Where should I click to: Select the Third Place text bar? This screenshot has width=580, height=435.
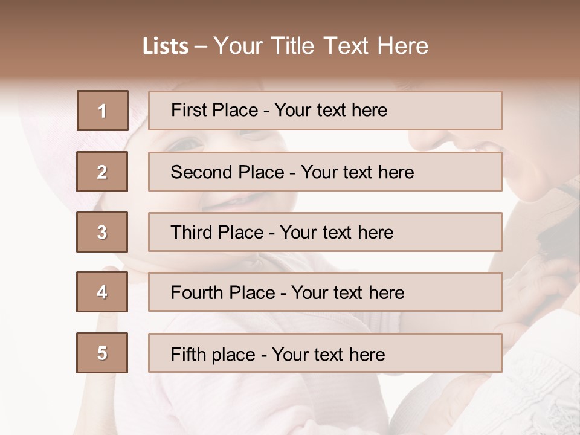click(325, 232)
